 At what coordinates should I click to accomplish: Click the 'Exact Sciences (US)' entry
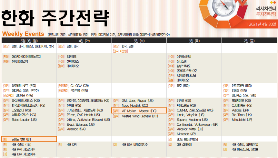click(x=81, y=124)
